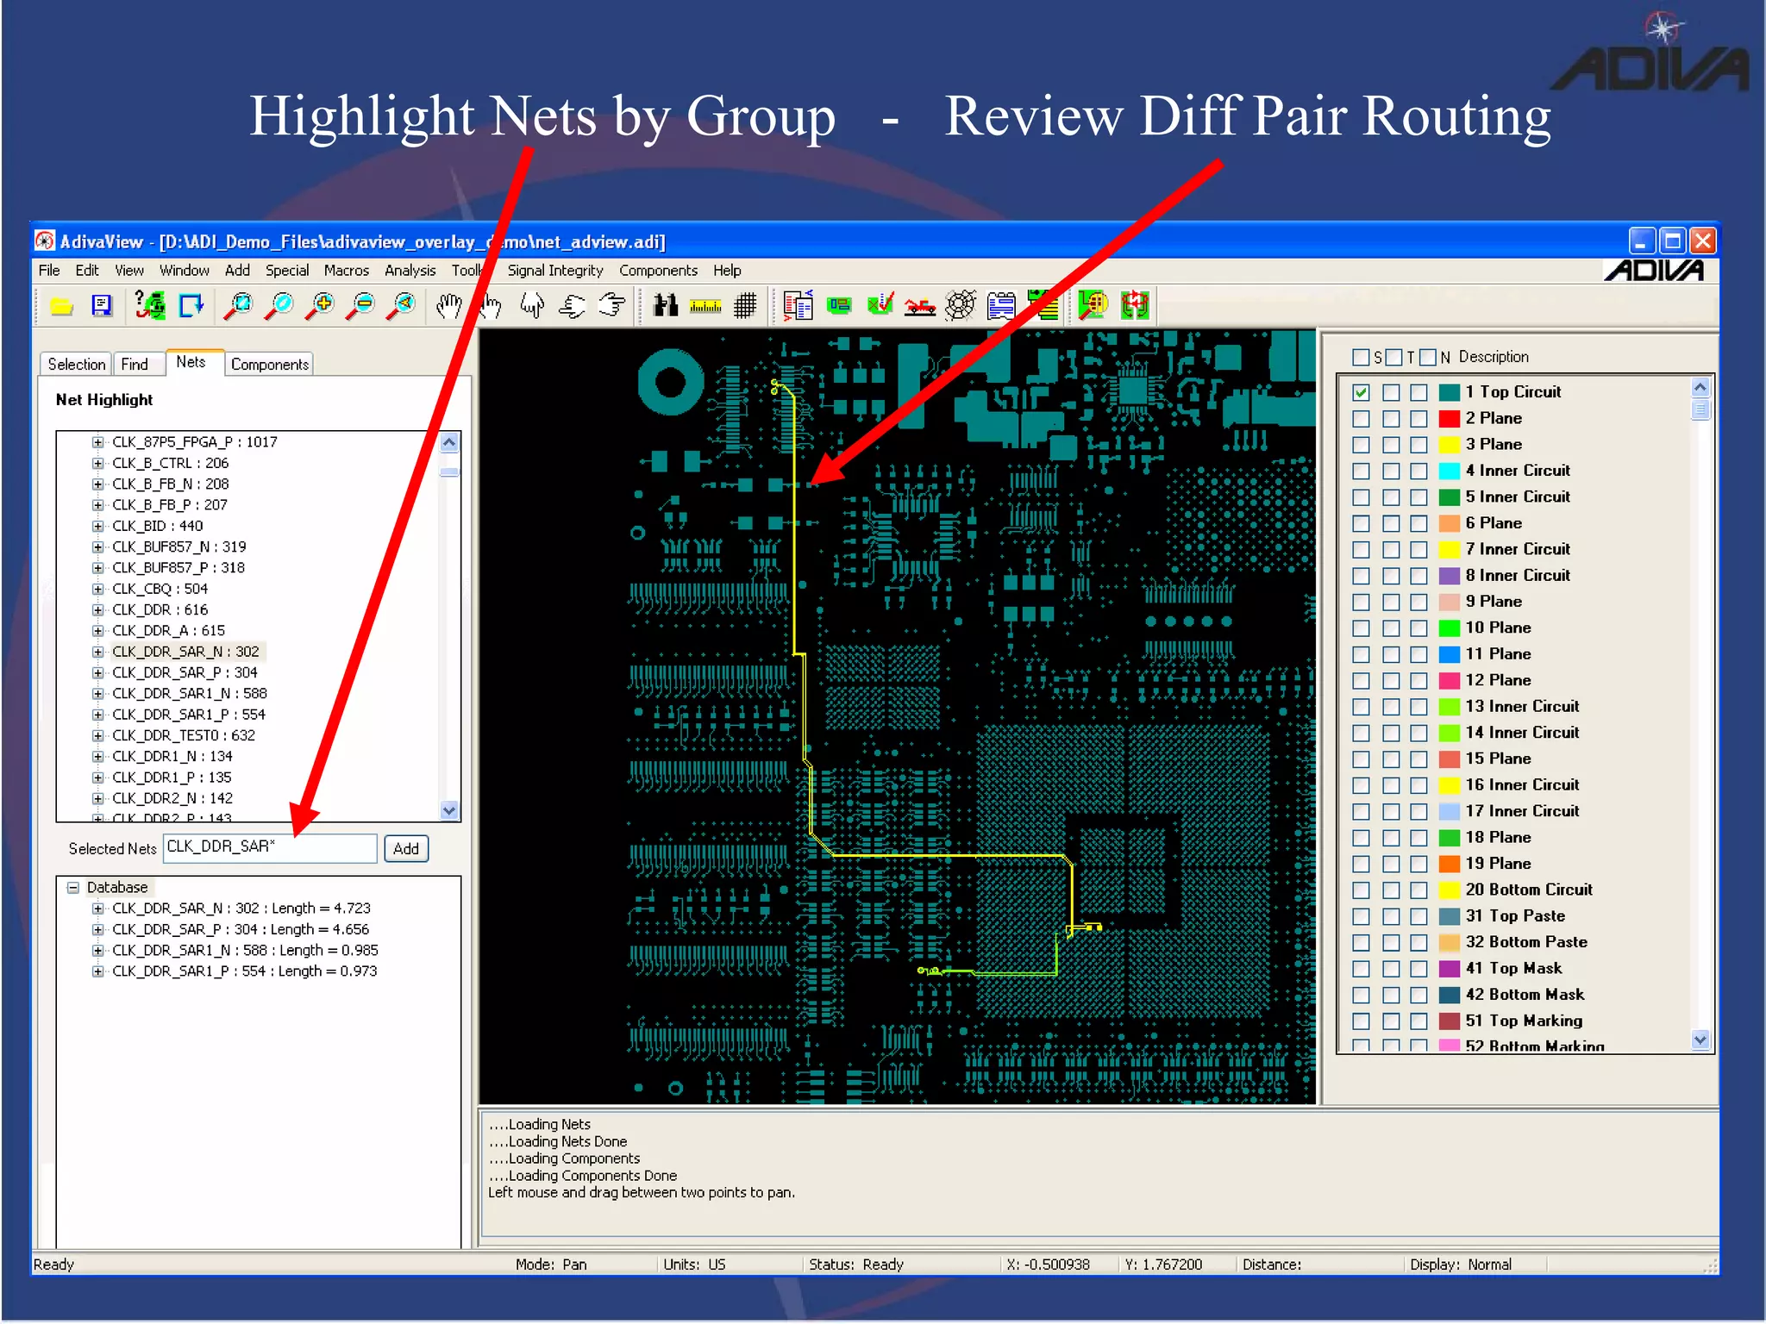Viewport: 1766px width, 1324px height.
Task: Collapse the Database tree node
Action: 73,887
